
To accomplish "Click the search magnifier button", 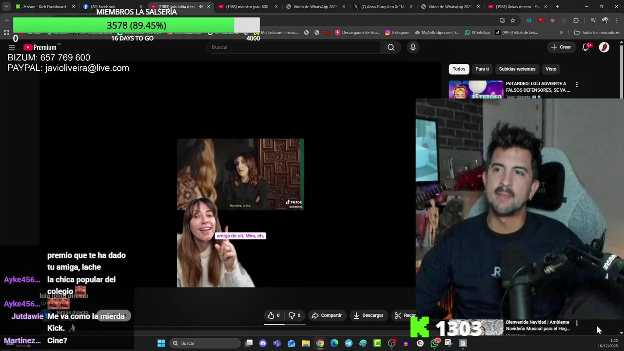I will [391, 47].
